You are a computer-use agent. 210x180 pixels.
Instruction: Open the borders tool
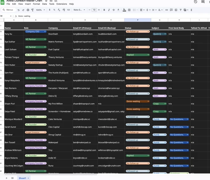click(x=129, y=10)
